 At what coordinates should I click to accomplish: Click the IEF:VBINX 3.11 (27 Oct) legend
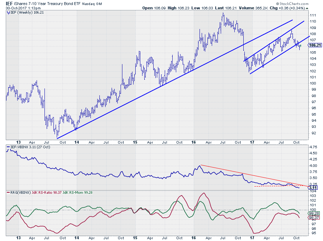click(x=30, y=147)
